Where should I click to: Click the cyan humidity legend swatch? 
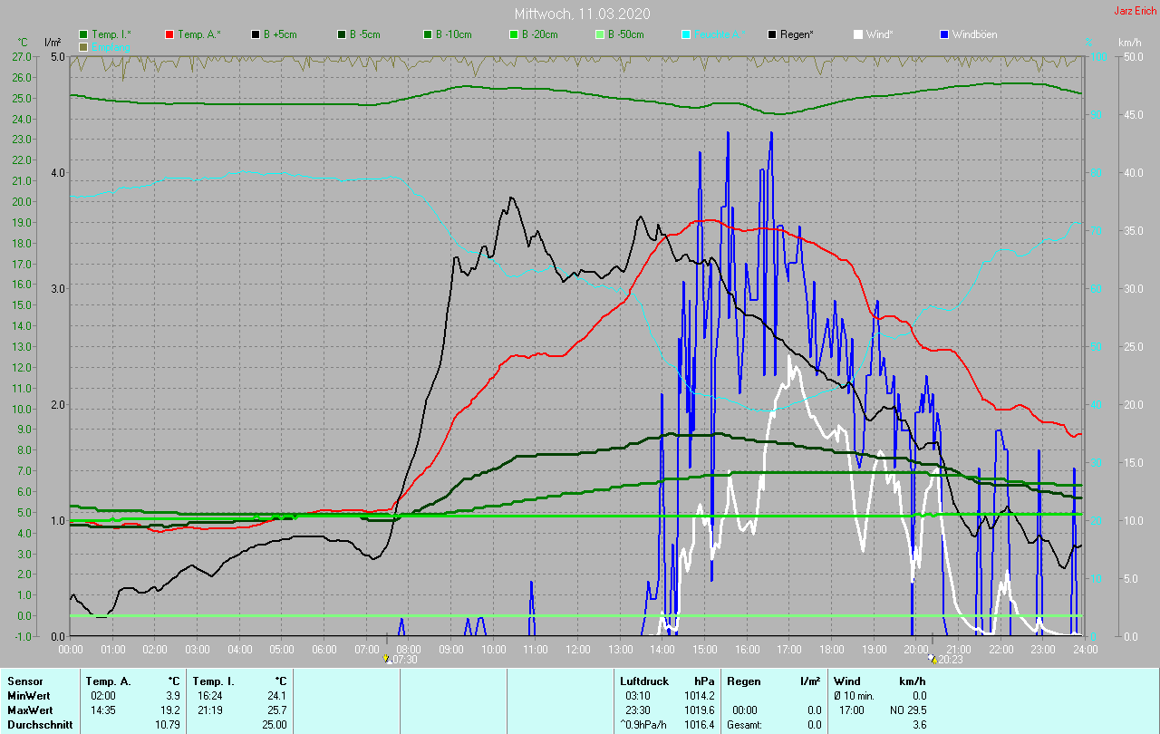click(686, 34)
